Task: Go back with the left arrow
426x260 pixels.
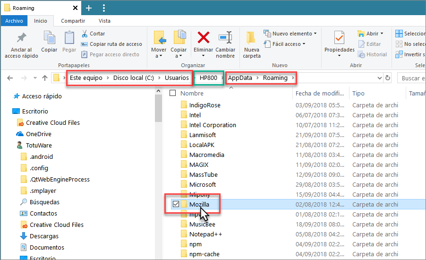Action: 10,78
